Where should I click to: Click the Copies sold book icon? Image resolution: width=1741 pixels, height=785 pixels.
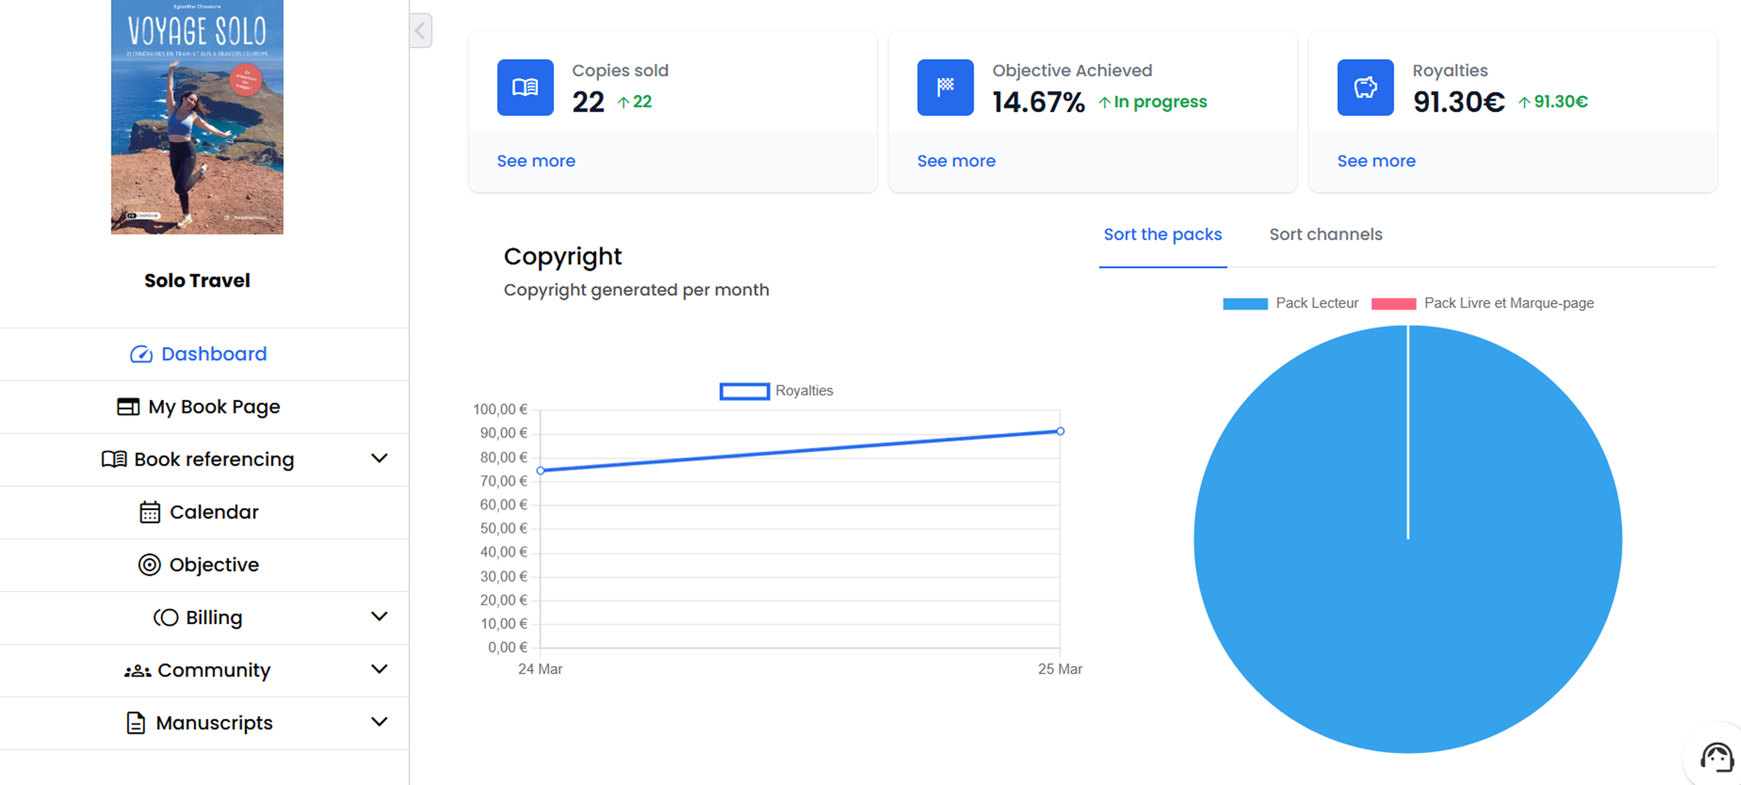pyautogui.click(x=525, y=88)
